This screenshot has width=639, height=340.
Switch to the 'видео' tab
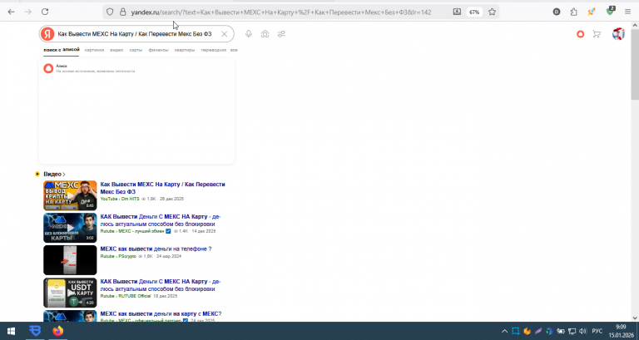(116, 50)
